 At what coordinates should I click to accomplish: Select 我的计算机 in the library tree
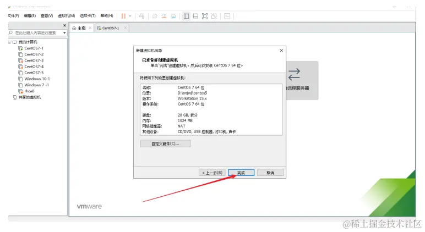pos(28,42)
